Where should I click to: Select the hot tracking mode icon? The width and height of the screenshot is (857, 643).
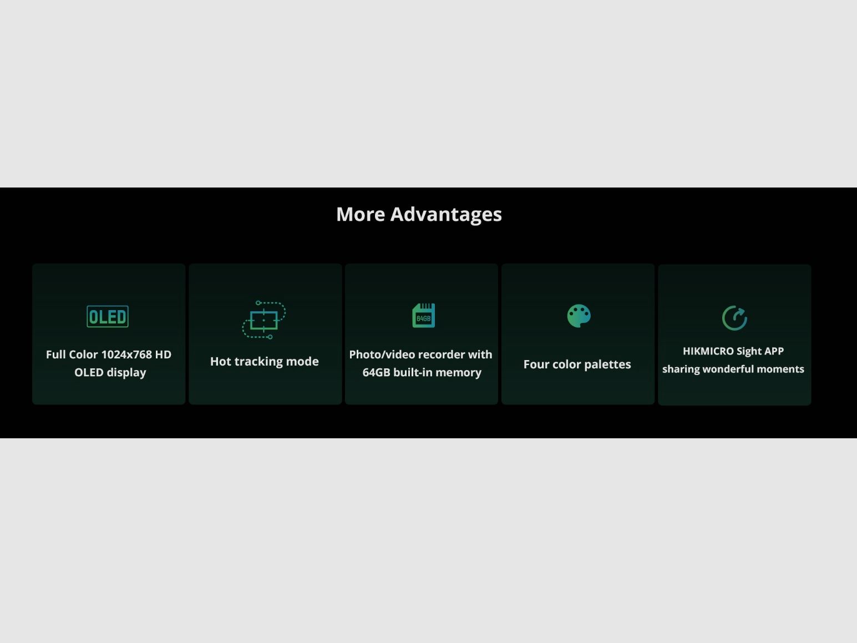click(264, 320)
